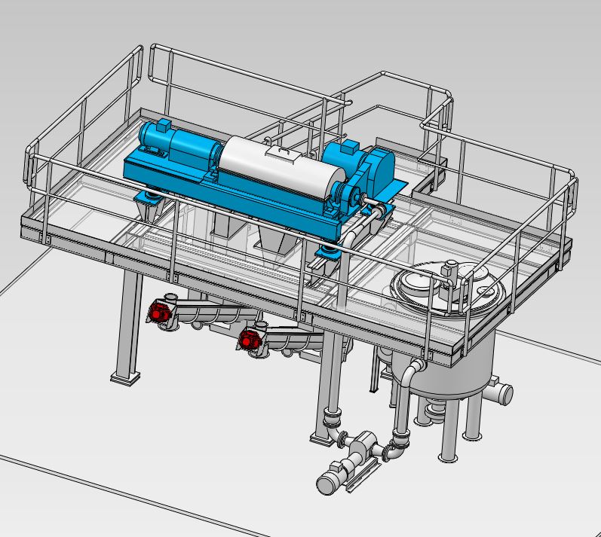Click the discharge hopper under the centrifuge
The width and height of the screenshot is (601, 537).
coord(273,243)
